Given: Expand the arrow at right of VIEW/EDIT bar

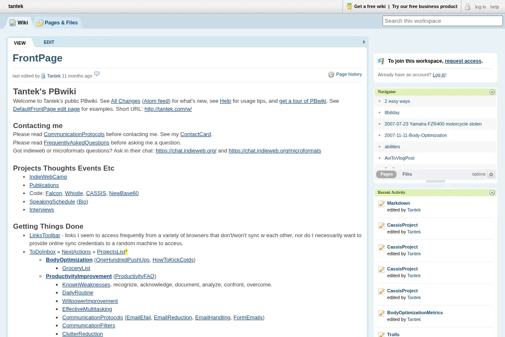Looking at the screenshot, I should (364, 42).
